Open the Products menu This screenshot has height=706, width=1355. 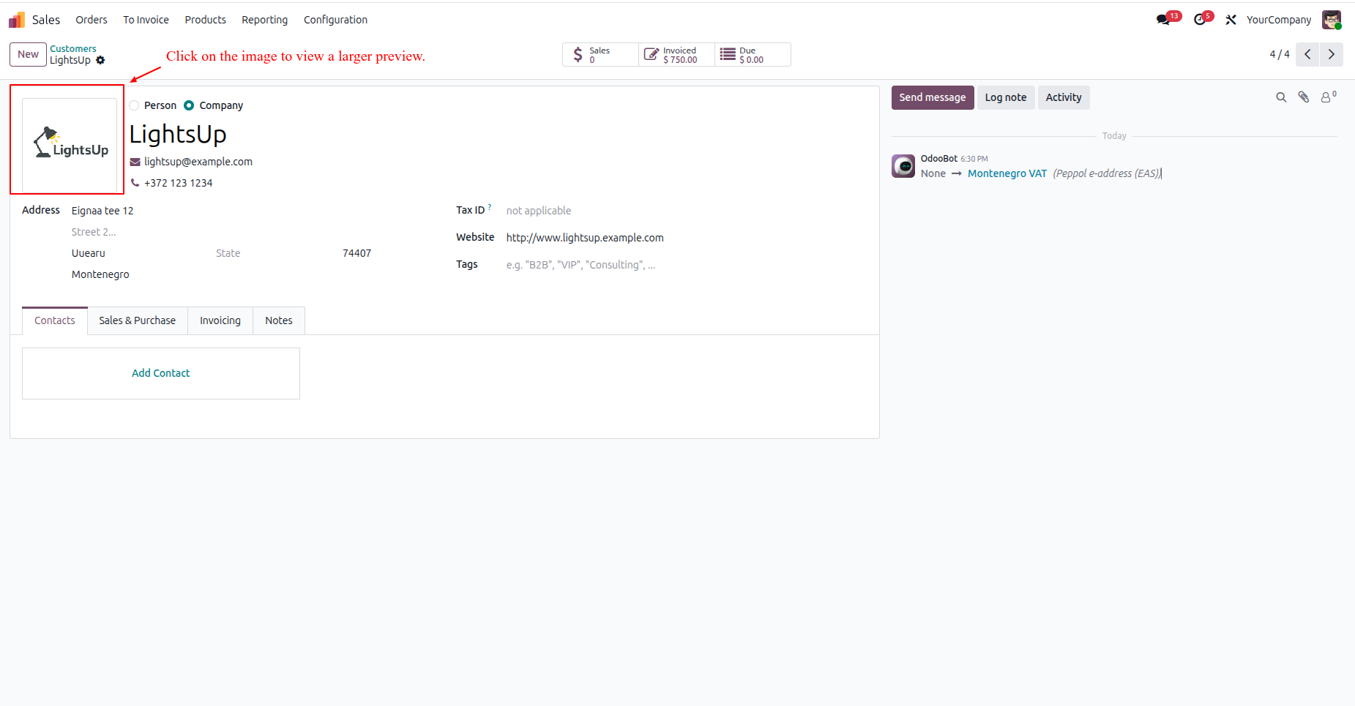pyautogui.click(x=205, y=20)
